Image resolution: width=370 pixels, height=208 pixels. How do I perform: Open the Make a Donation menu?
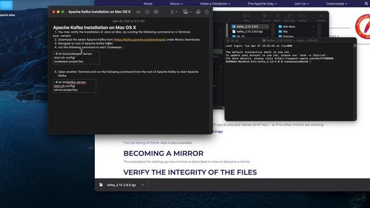(215, 3)
